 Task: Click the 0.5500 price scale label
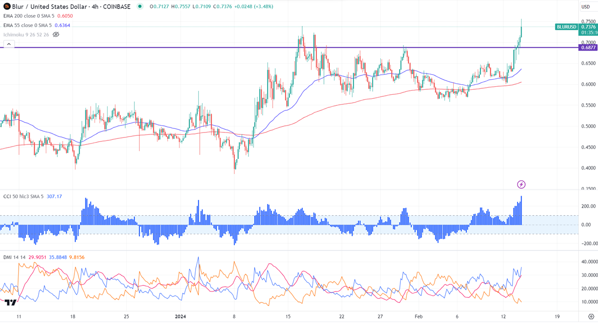click(588, 105)
